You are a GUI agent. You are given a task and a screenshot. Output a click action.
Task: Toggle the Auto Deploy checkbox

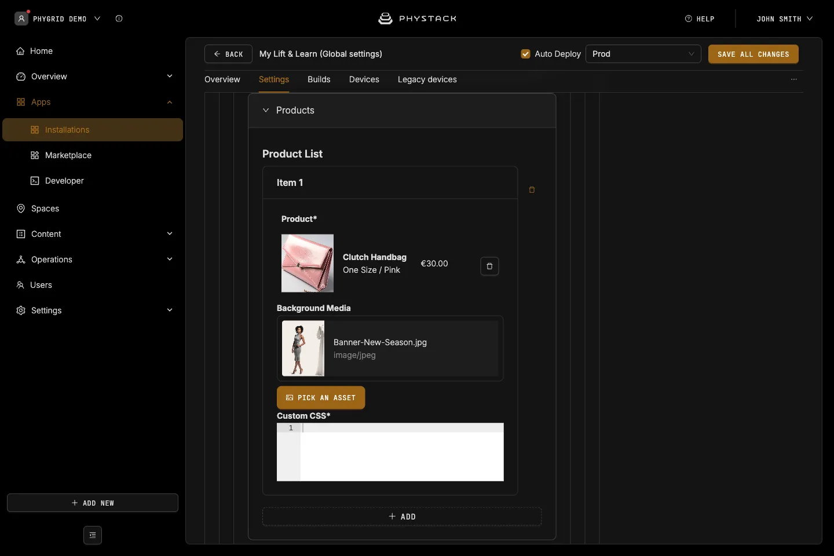coord(526,54)
